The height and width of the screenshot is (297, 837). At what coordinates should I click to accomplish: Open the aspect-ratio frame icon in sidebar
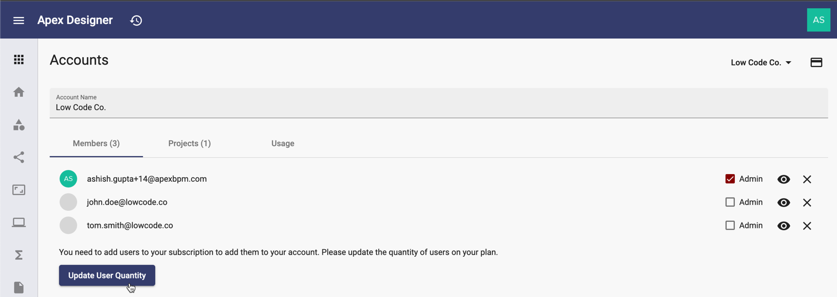[x=19, y=190]
